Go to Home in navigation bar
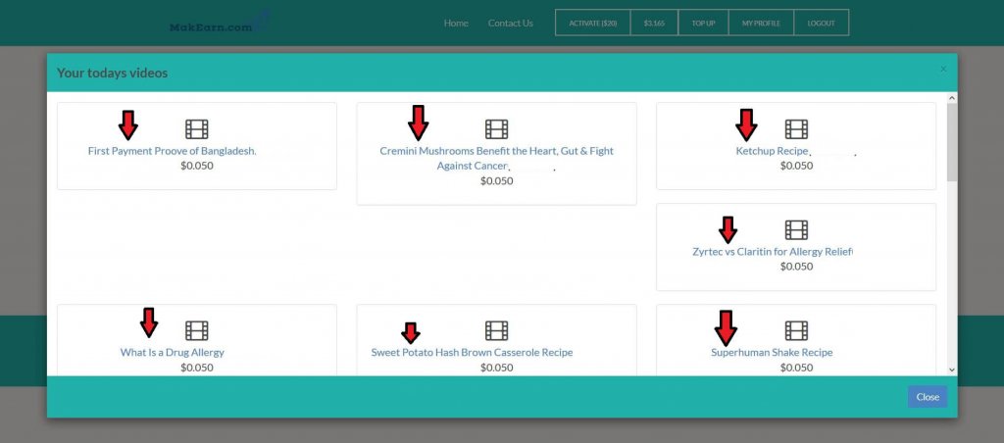1004x443 pixels. 456,23
